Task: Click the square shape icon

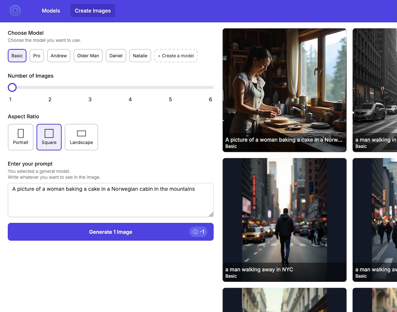Action: point(49,133)
